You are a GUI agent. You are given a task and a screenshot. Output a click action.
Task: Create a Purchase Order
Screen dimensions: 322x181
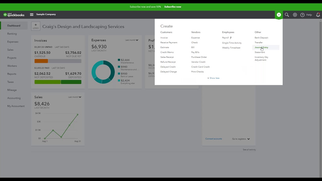[x=199, y=57]
